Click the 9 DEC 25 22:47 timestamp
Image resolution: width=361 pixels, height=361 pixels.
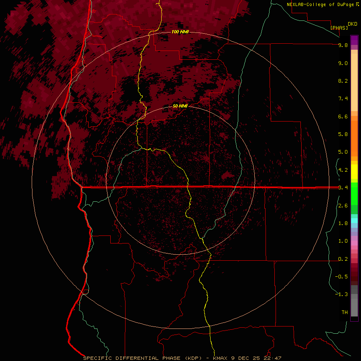[x=257, y=358]
